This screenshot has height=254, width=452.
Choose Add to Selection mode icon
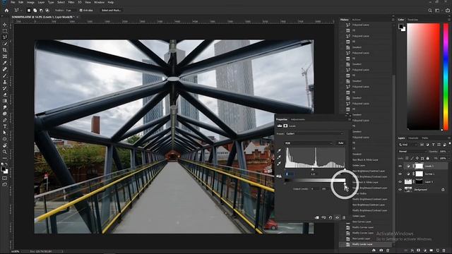pyautogui.click(x=35, y=11)
